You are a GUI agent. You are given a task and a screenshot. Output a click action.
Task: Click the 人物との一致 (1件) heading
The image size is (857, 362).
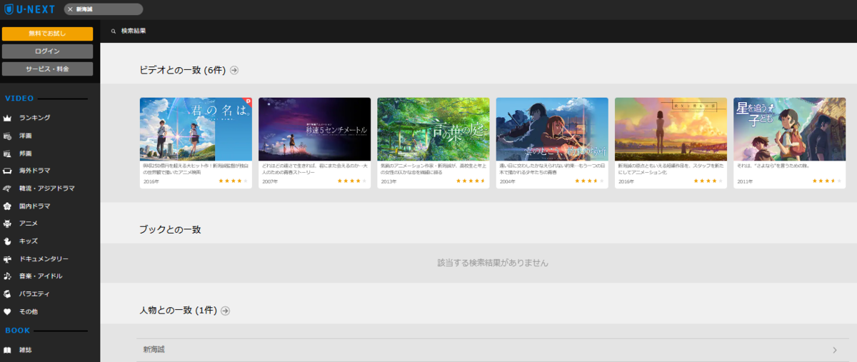178,311
